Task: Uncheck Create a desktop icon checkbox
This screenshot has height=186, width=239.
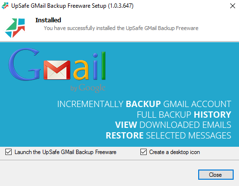Action: [x=143, y=152]
